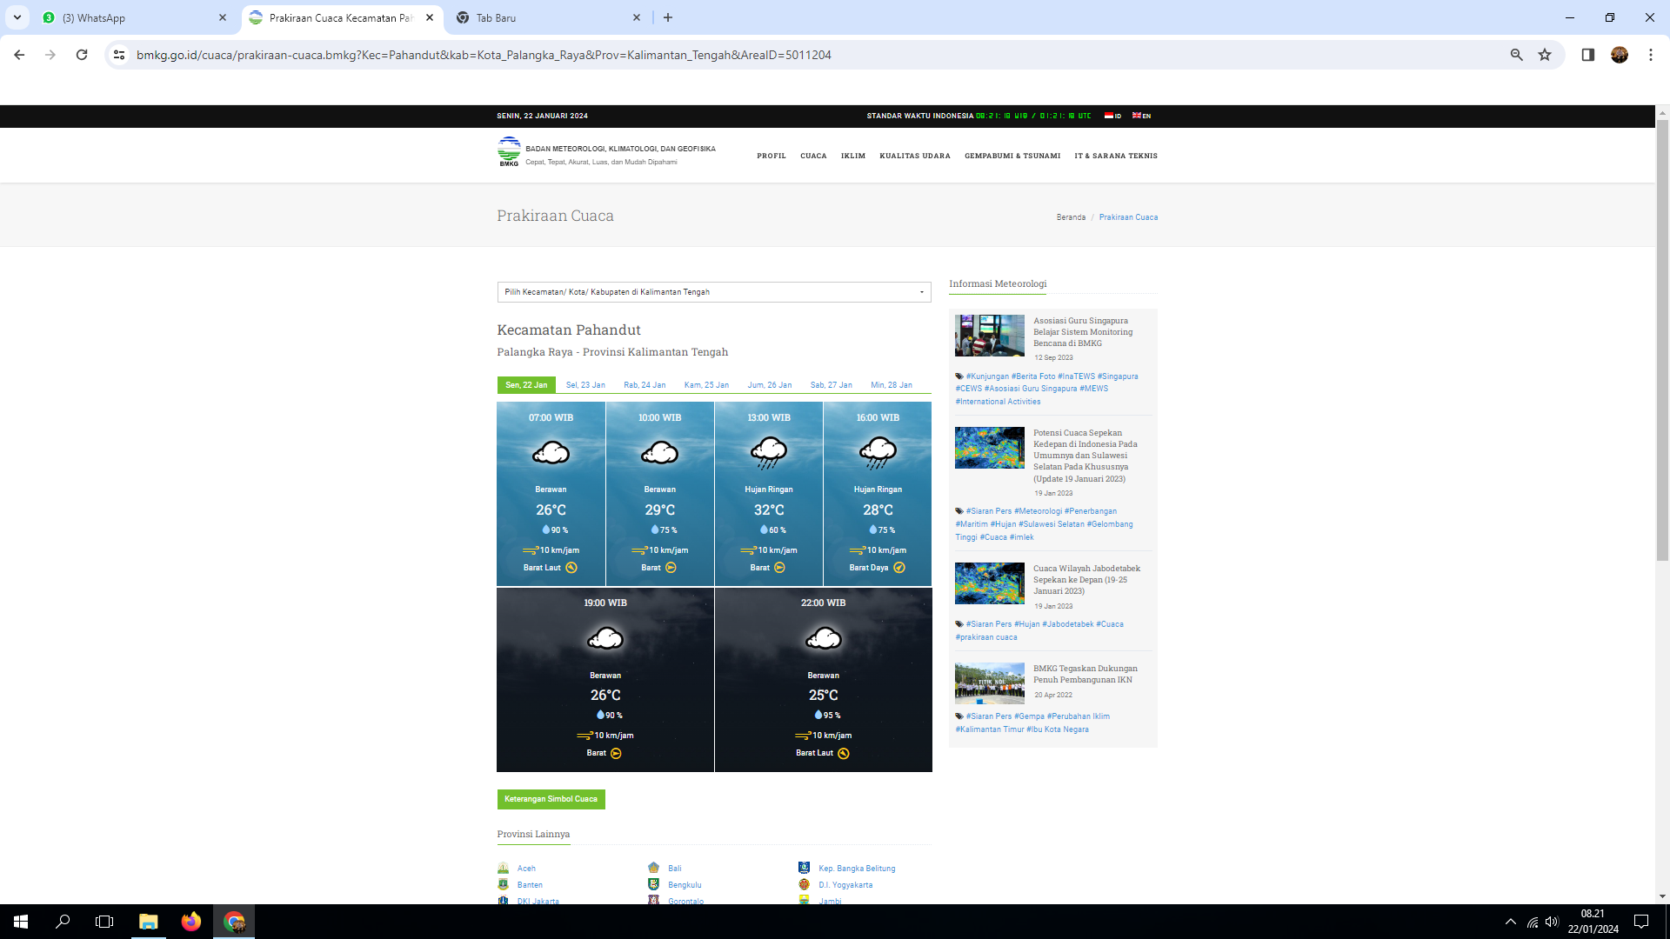Click the Bengkulu province emblem icon
The width and height of the screenshot is (1670, 939).
tap(653, 884)
